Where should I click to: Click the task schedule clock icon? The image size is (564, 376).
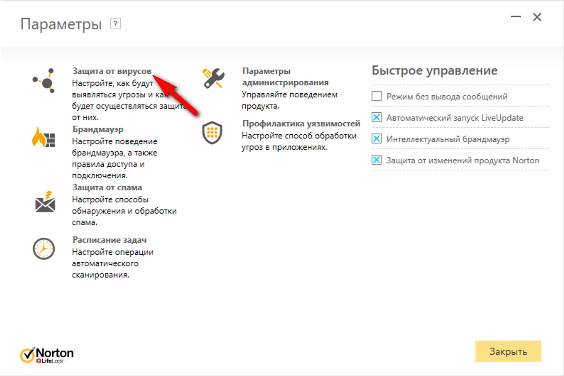click(44, 249)
